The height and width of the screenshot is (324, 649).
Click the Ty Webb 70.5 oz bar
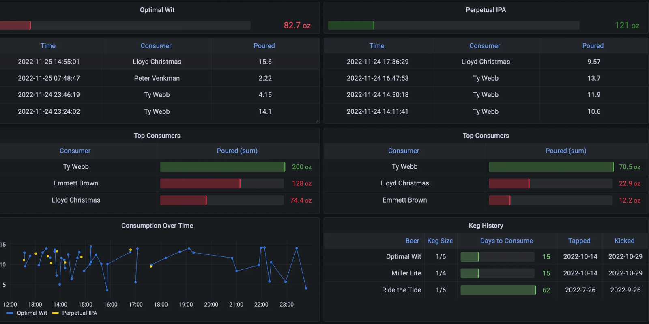point(551,167)
